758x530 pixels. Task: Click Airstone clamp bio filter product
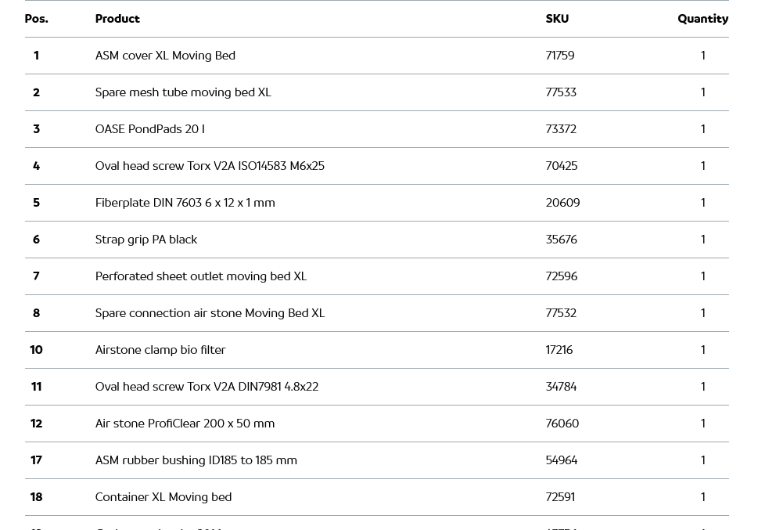point(160,350)
